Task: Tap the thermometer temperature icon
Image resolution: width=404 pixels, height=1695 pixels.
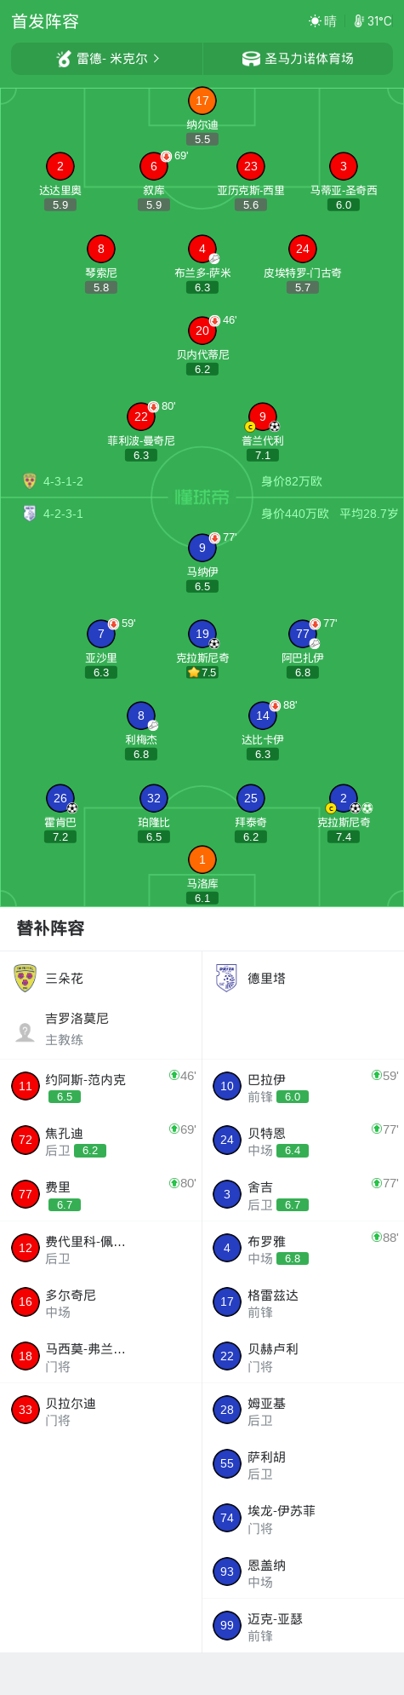Action: click(359, 21)
